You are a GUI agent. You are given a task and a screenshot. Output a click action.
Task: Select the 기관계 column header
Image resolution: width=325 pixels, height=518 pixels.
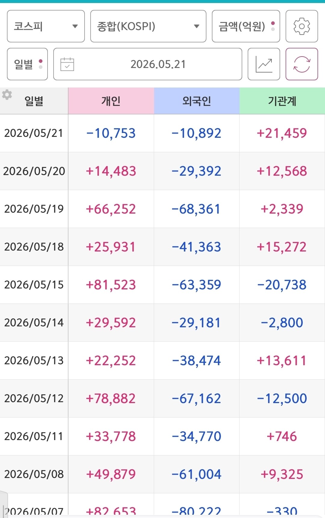tap(282, 101)
